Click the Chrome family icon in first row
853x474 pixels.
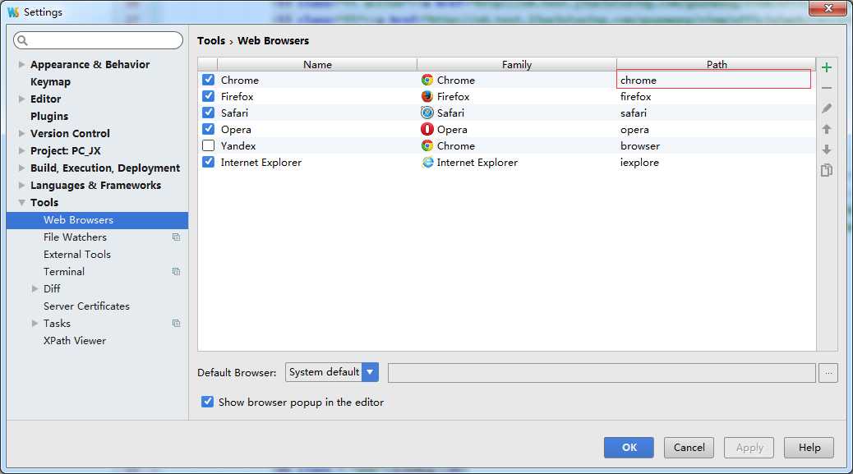coord(427,80)
